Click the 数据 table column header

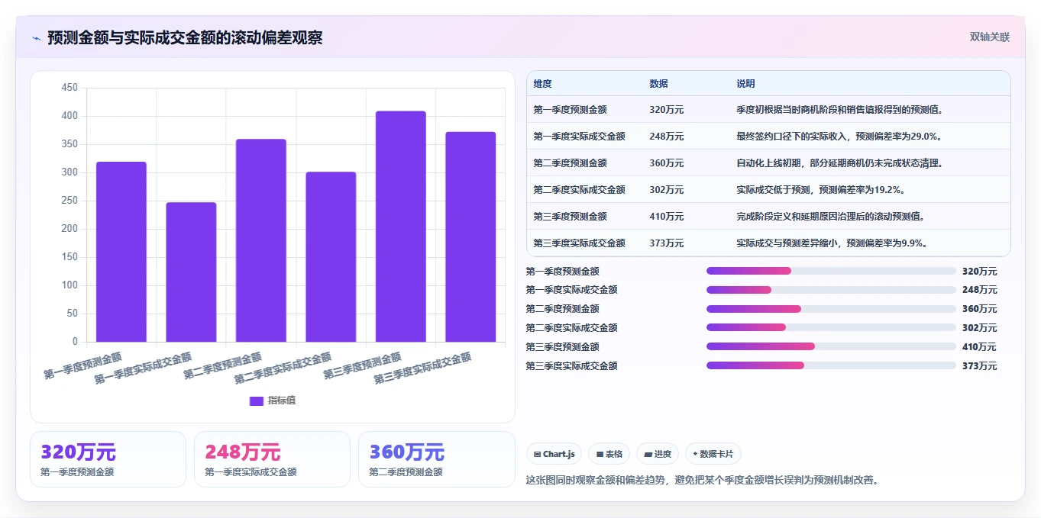pyautogui.click(x=659, y=84)
